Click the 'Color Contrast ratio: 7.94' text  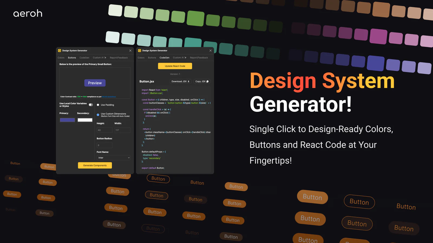pos(70,97)
